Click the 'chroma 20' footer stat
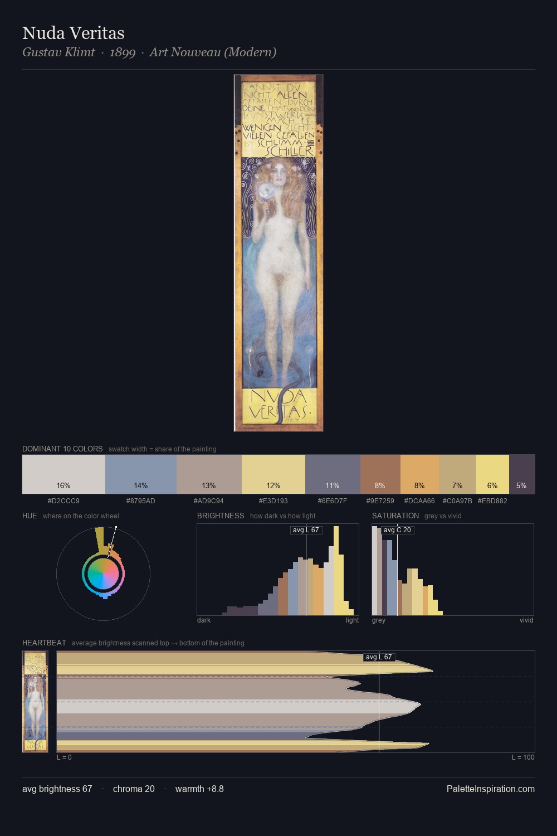This screenshot has width=557, height=836. pos(134,789)
